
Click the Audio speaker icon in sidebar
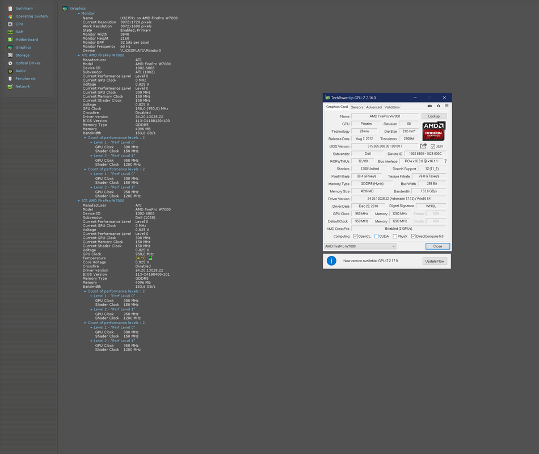[10, 71]
